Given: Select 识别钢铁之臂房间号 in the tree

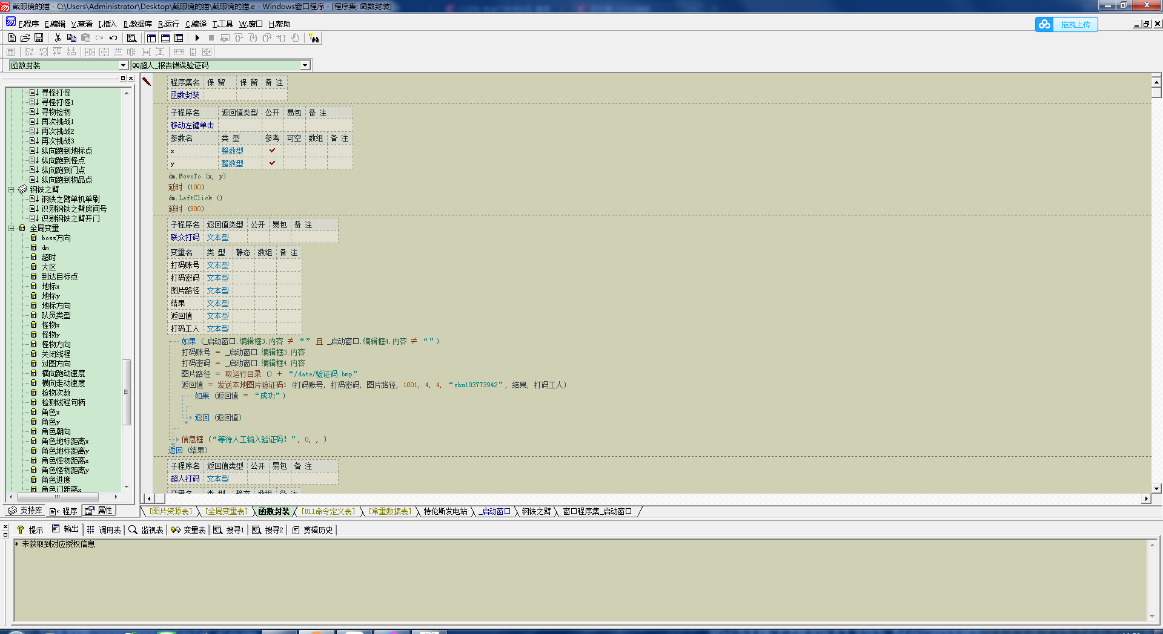Looking at the screenshot, I should point(74,209).
